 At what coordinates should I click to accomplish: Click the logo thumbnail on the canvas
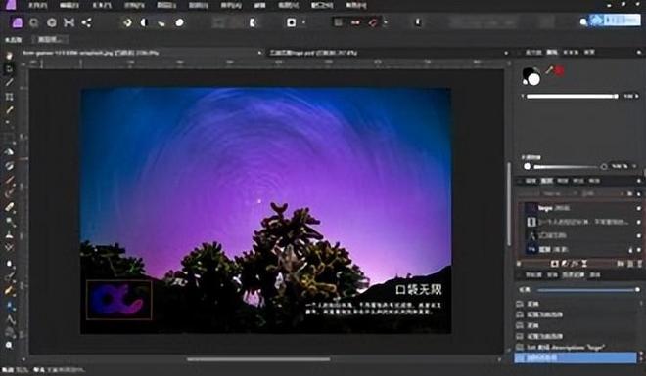tap(119, 300)
